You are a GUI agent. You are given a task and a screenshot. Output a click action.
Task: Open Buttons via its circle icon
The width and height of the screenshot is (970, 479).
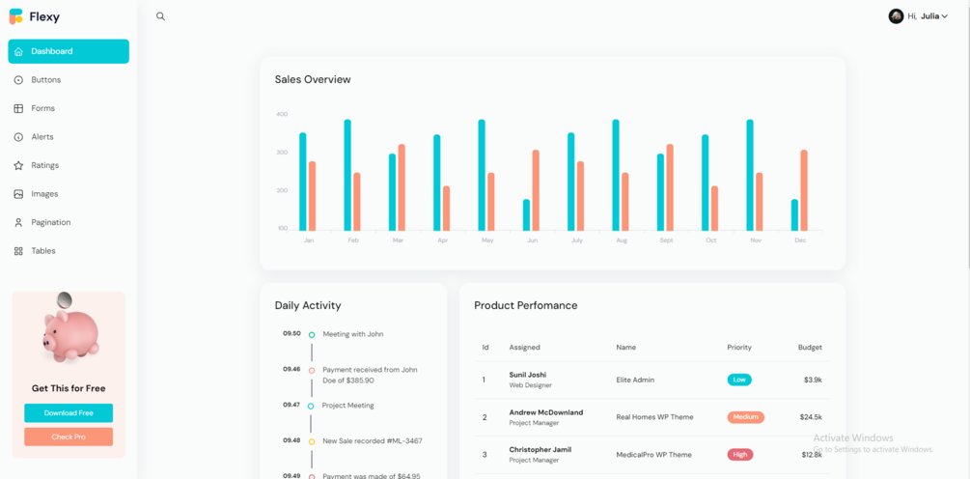point(18,80)
